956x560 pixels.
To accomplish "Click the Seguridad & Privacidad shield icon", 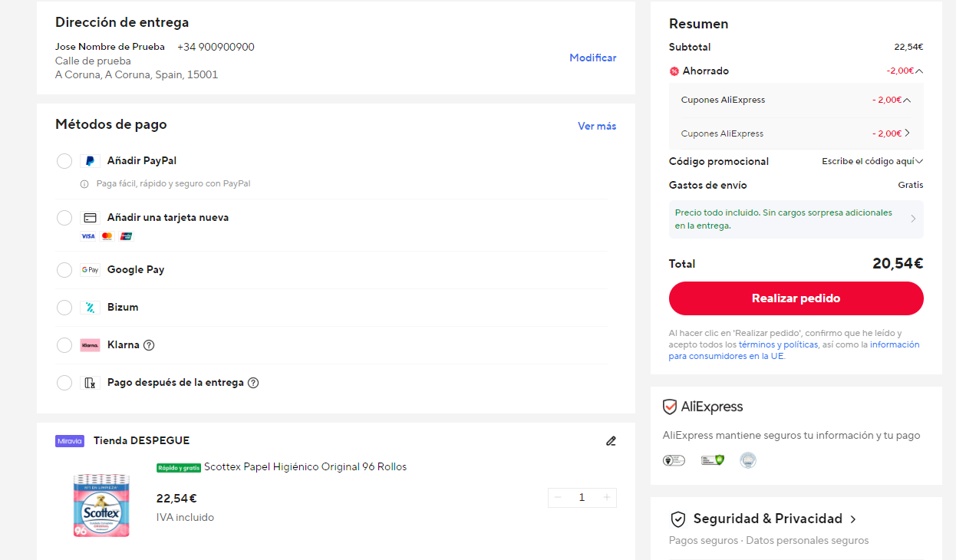I will (x=677, y=519).
